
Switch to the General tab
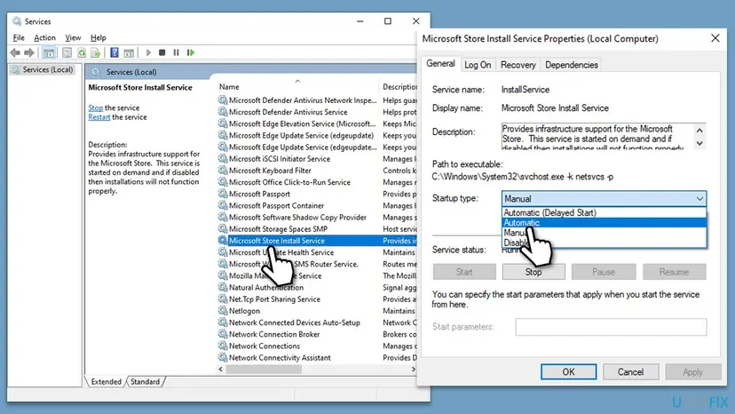[440, 64]
